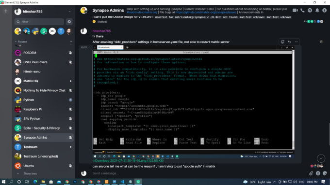Screen dimensions: 330x185
Task: Open the Raspberry Pi room
Action: (x=44, y=109)
